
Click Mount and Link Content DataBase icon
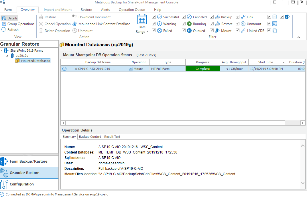tap(74, 24)
